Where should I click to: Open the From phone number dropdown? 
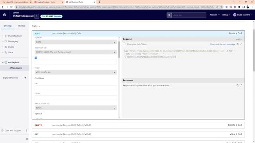tap(76, 72)
